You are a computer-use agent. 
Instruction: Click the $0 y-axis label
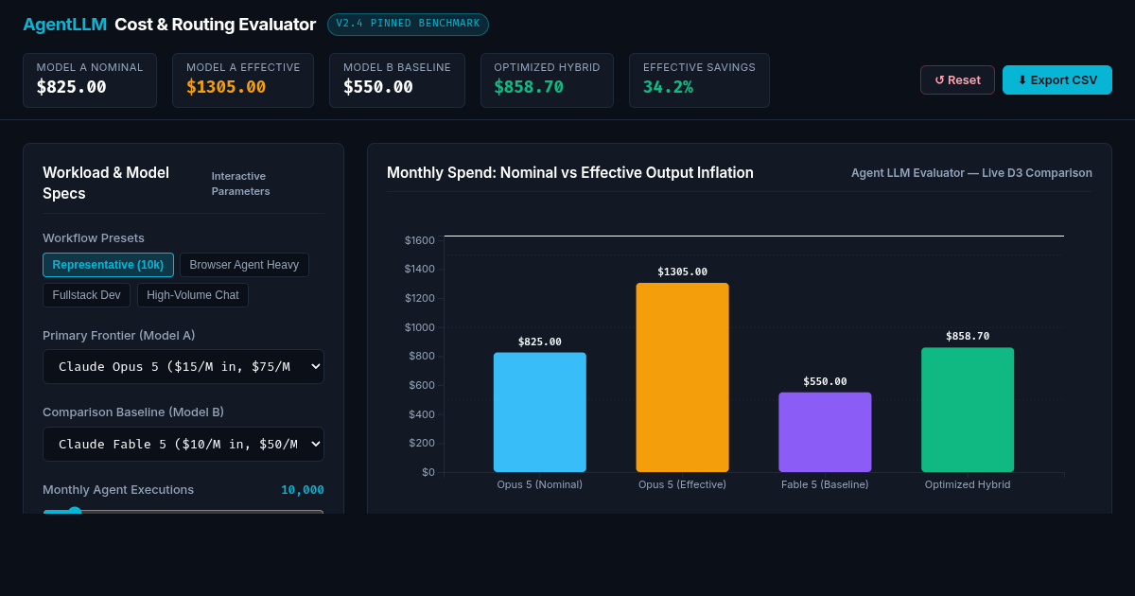[x=428, y=472]
